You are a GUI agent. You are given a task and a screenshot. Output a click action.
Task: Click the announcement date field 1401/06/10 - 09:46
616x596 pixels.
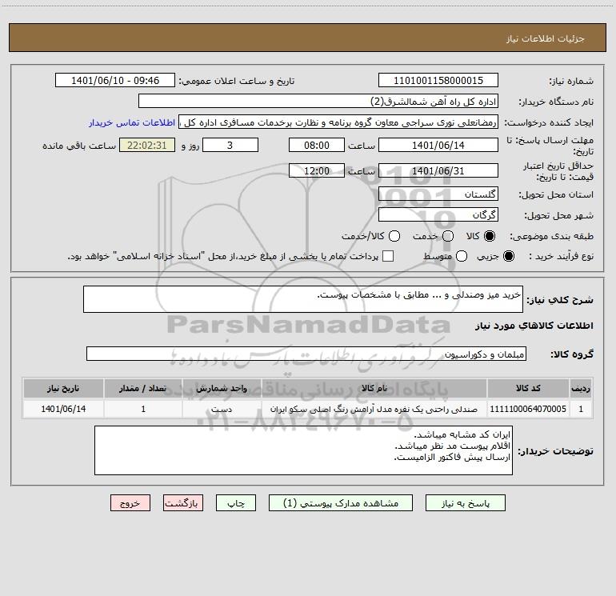point(115,80)
